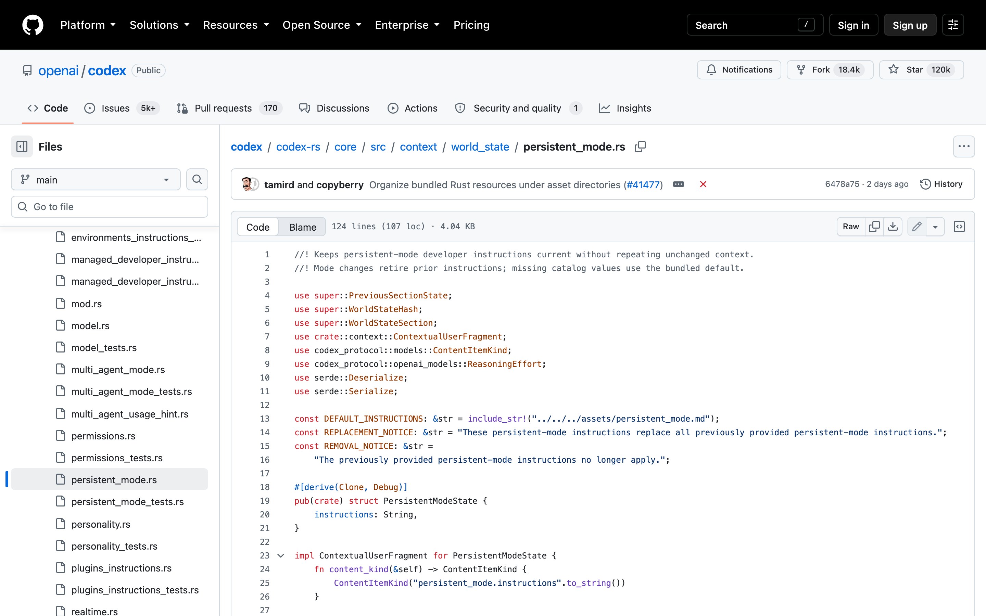Click the Notifications bell button

tap(739, 70)
